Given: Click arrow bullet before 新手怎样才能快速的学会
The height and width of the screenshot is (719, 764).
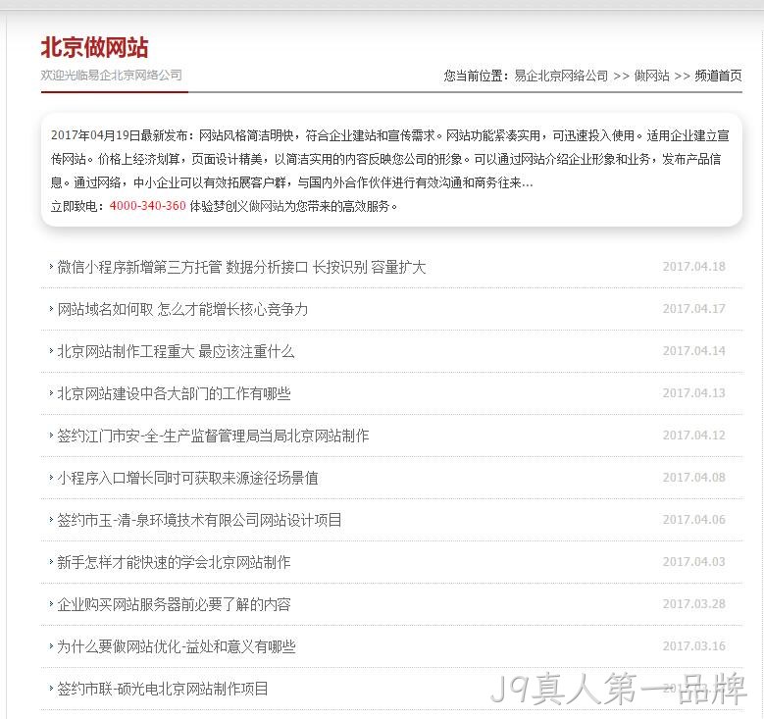Looking at the screenshot, I should tap(51, 561).
